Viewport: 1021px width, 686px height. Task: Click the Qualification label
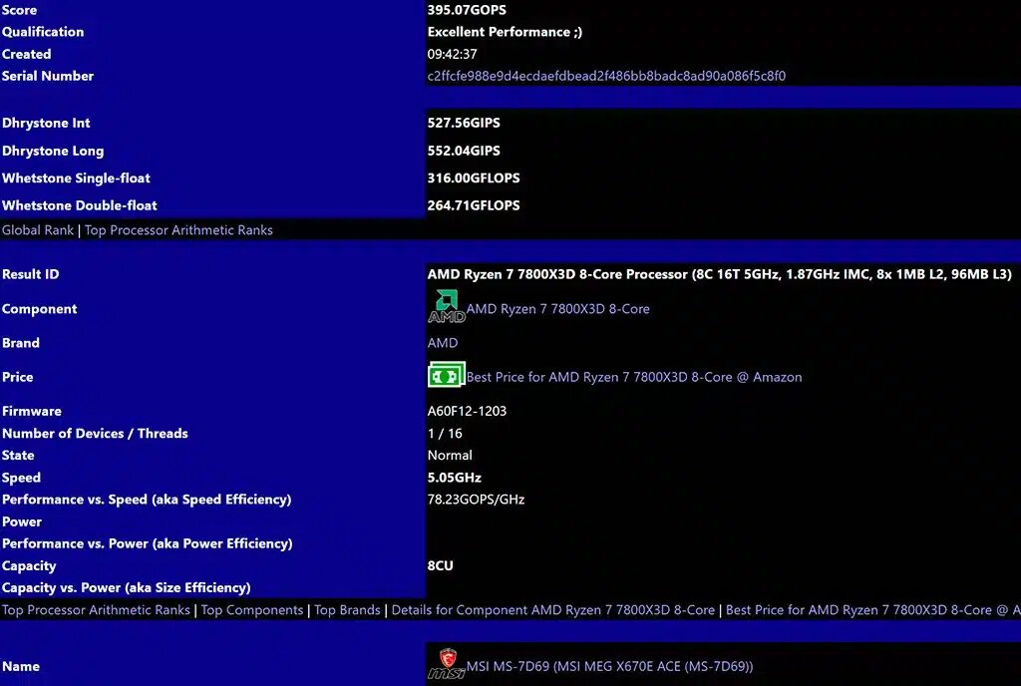click(43, 32)
